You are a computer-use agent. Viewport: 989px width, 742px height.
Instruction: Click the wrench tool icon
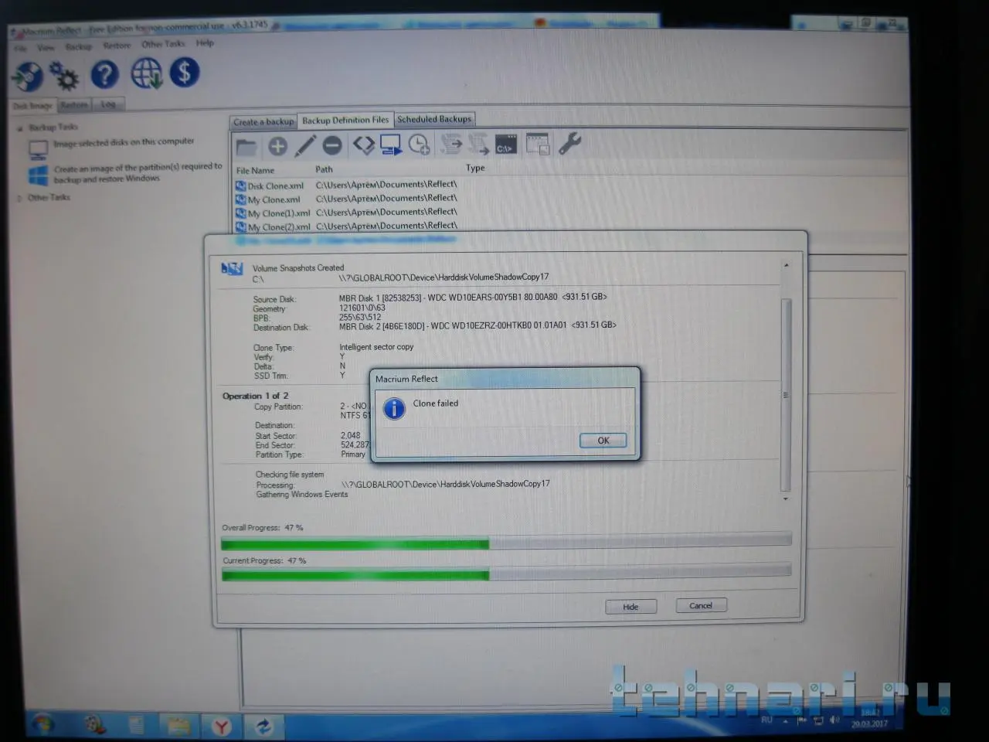click(x=569, y=143)
